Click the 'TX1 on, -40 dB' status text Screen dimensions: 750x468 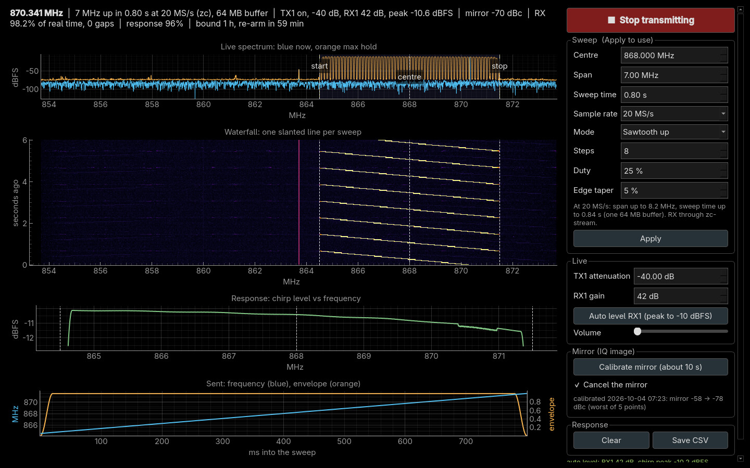click(309, 13)
